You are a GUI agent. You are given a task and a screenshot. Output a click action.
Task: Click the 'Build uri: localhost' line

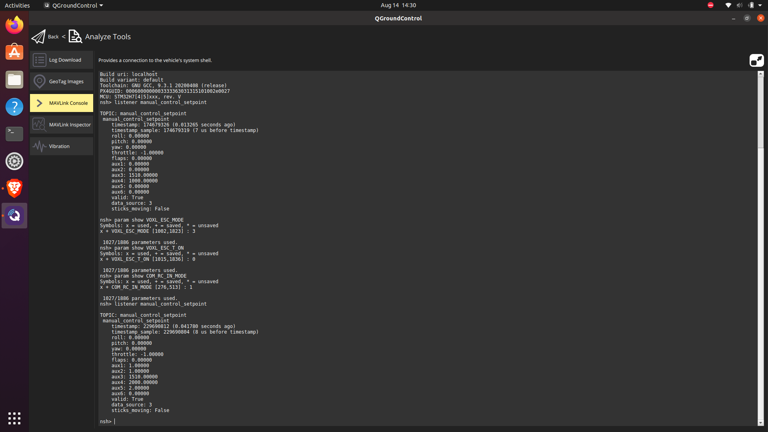pos(129,74)
